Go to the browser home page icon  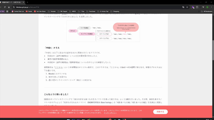[9, 7]
